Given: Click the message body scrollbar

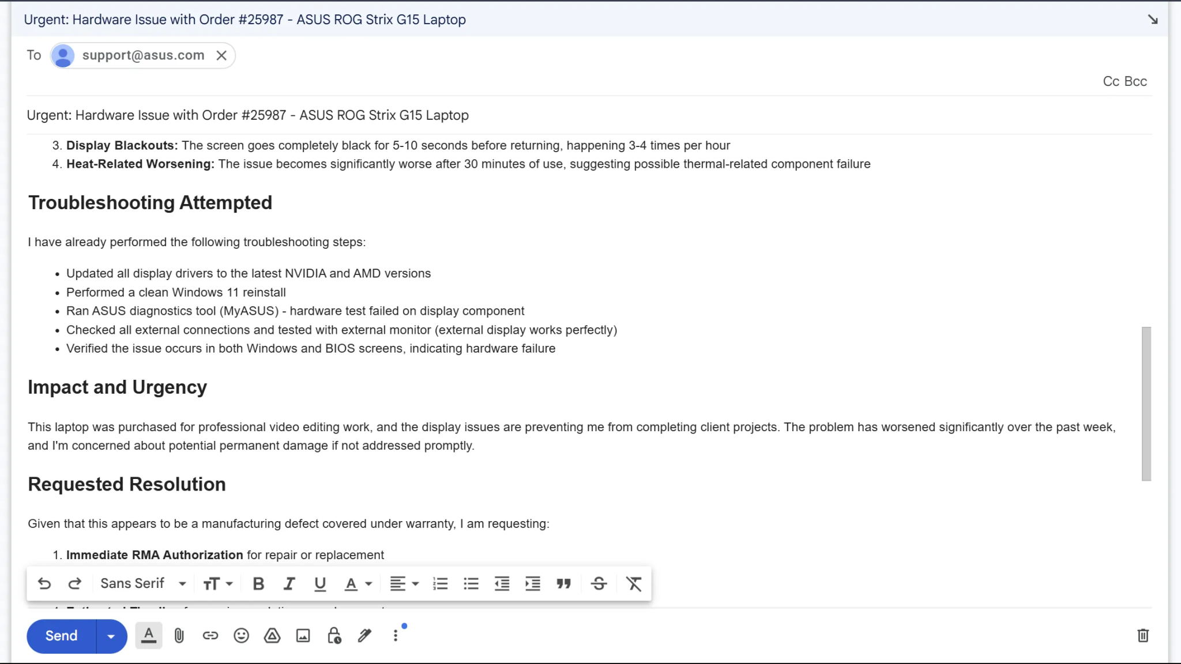Looking at the screenshot, I should 1146,405.
